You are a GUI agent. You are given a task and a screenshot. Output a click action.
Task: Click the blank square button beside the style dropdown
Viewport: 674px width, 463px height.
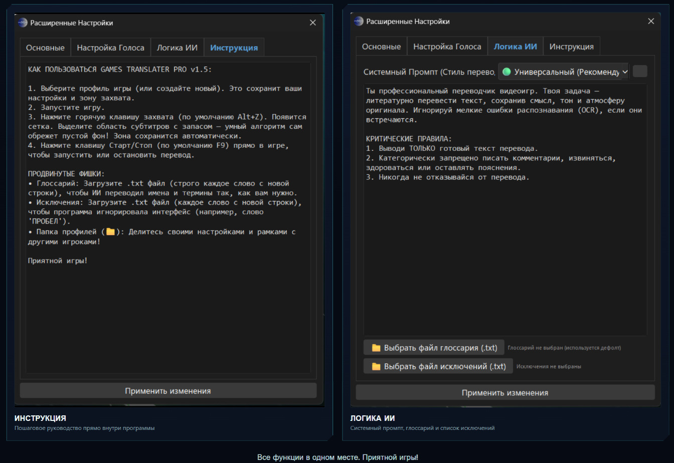coord(640,71)
